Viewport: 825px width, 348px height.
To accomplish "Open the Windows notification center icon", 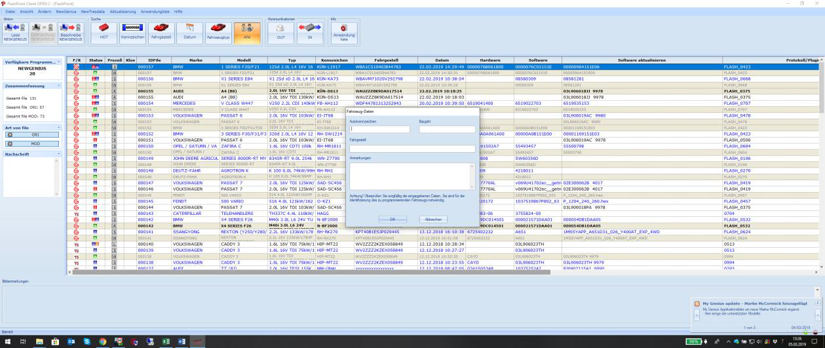I will pos(815,342).
